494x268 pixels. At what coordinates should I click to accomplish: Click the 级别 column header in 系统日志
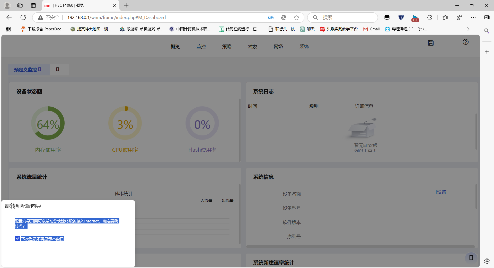point(314,106)
